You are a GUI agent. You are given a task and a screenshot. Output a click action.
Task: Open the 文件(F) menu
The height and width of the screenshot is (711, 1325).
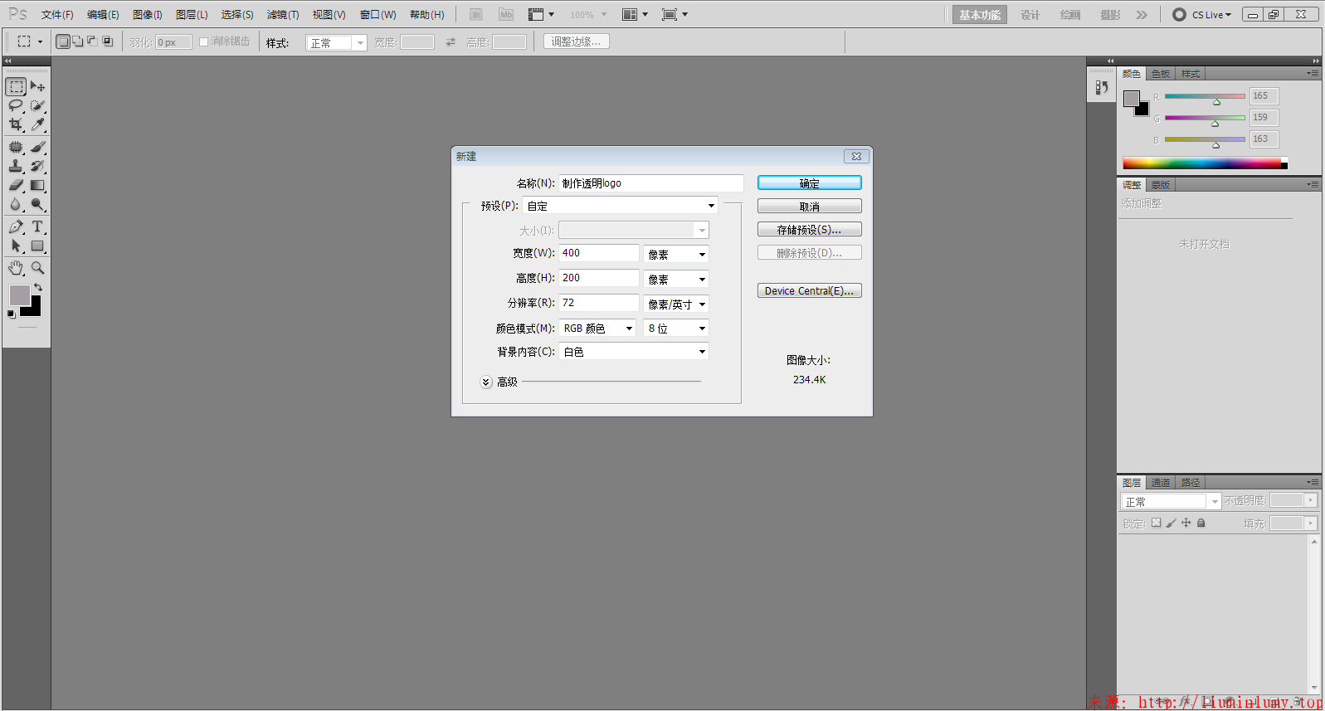point(57,15)
